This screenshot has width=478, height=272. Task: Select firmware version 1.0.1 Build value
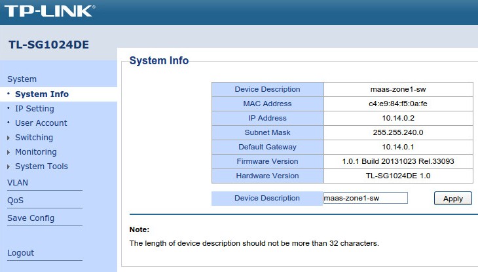(x=398, y=161)
